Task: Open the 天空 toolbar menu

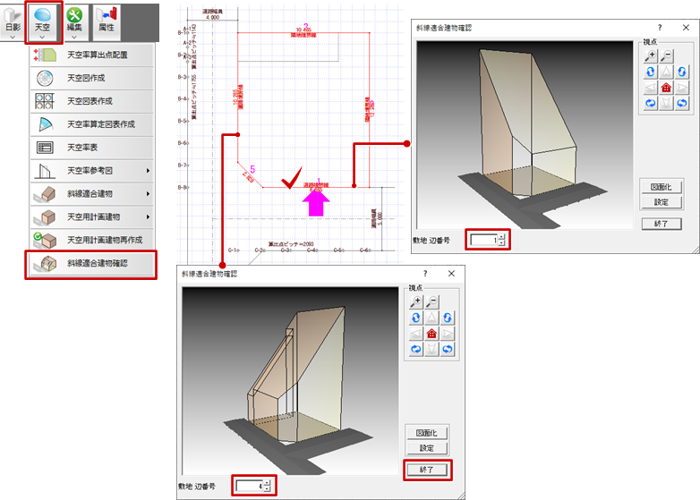Action: [x=43, y=21]
